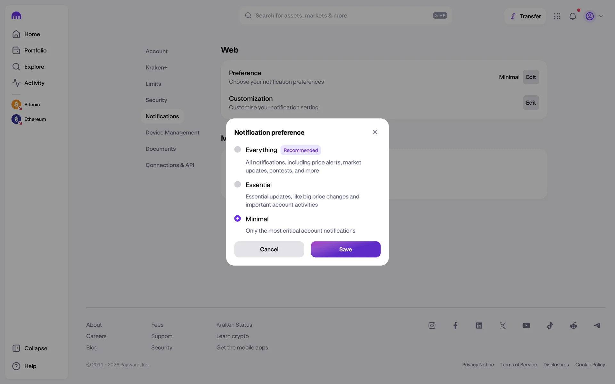Select the Everything notification option
This screenshot has width=615, height=384.
237,149
